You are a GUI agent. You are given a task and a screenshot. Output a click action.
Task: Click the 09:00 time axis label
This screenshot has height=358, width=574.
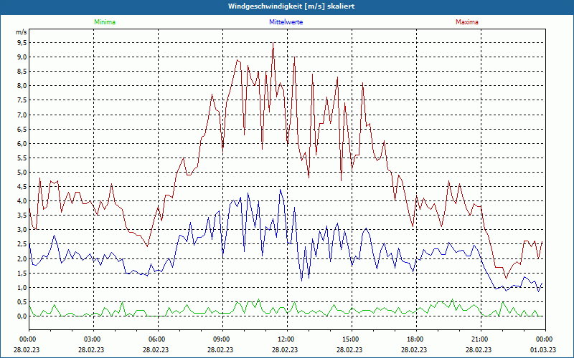[x=222, y=339]
